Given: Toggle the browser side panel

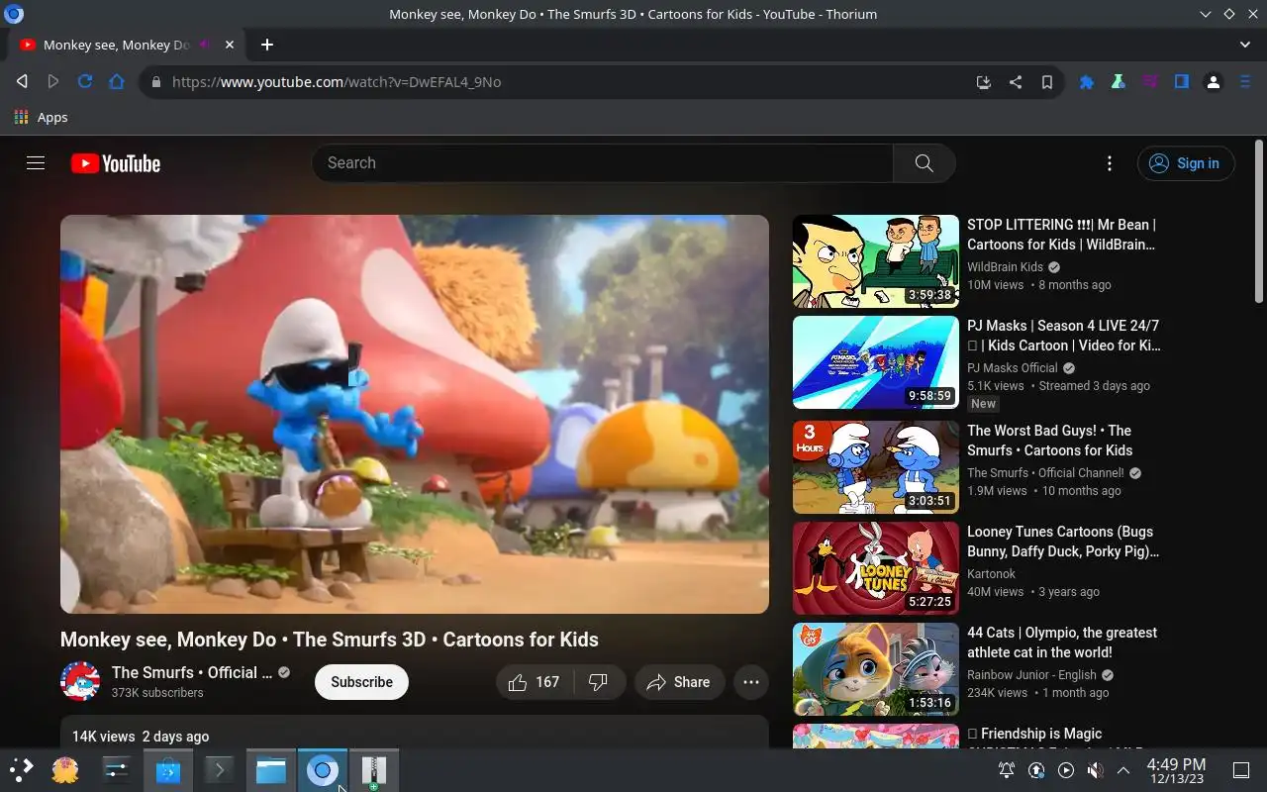Looking at the screenshot, I should click(1181, 82).
